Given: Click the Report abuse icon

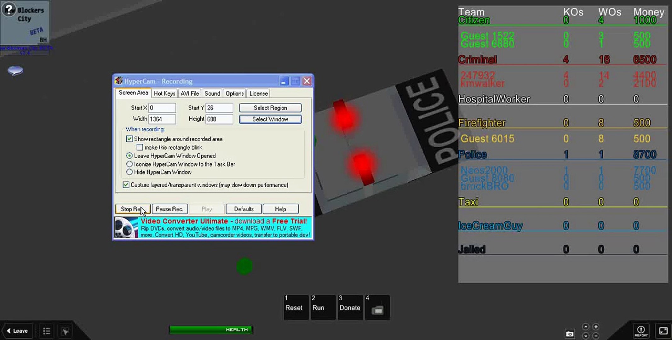Looking at the screenshot, I should pos(641,331).
